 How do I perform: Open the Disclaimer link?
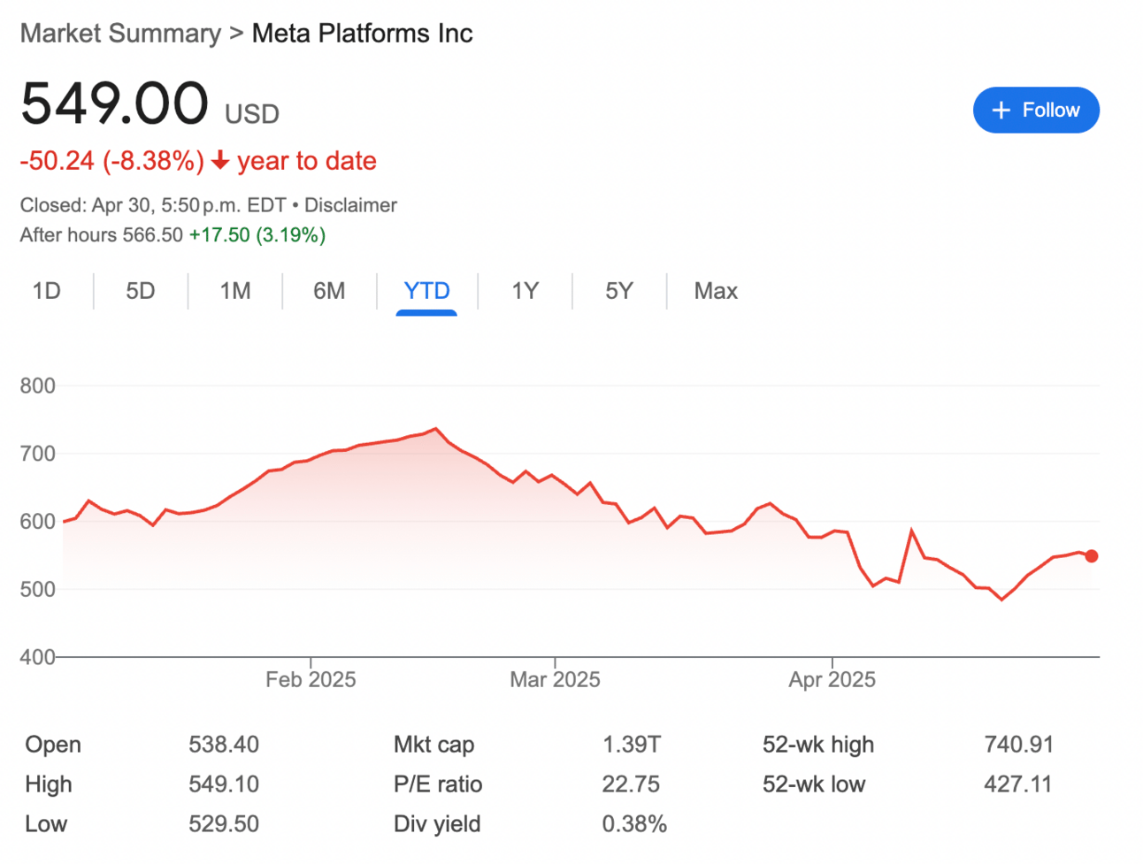pyautogui.click(x=350, y=205)
